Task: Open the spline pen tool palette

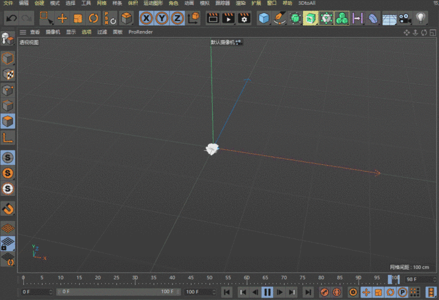Action: click(279, 18)
